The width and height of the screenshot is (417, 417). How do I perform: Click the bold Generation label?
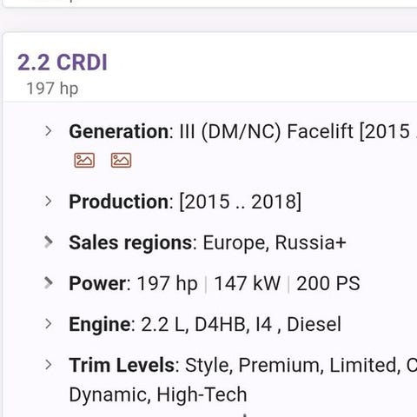(x=119, y=131)
